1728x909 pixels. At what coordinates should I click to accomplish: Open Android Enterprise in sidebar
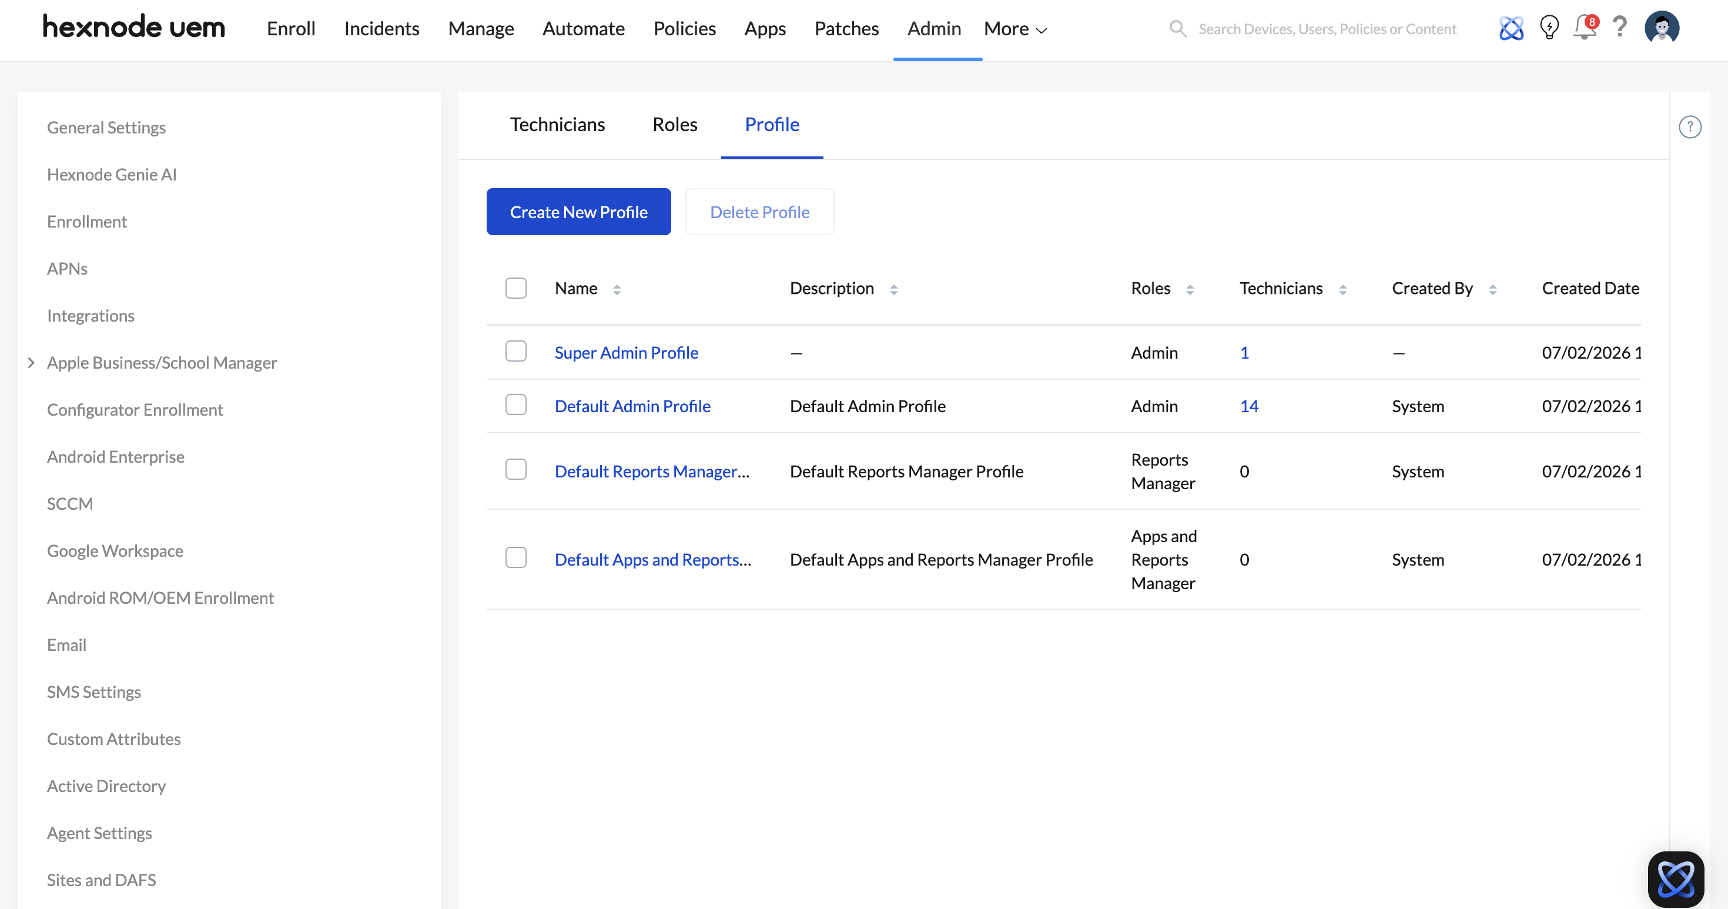115,456
